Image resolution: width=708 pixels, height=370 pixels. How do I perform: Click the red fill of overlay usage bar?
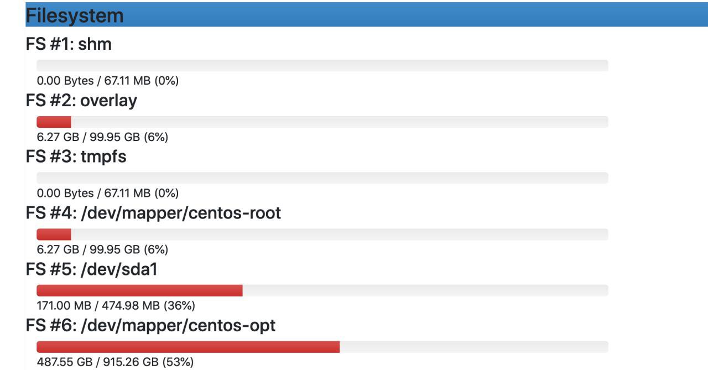(54, 122)
